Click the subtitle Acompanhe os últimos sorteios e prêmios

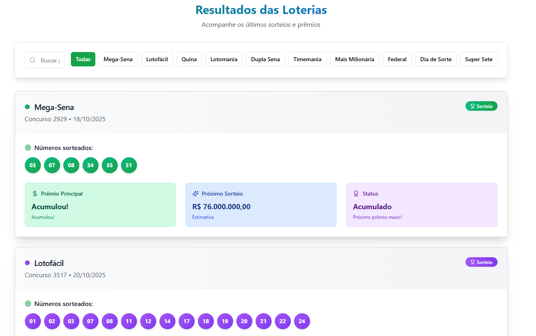tap(261, 25)
